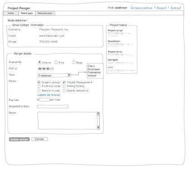The height and width of the screenshot is (172, 190).
Task: Click the Scott Adleman contact name
Action: pos(17,20)
